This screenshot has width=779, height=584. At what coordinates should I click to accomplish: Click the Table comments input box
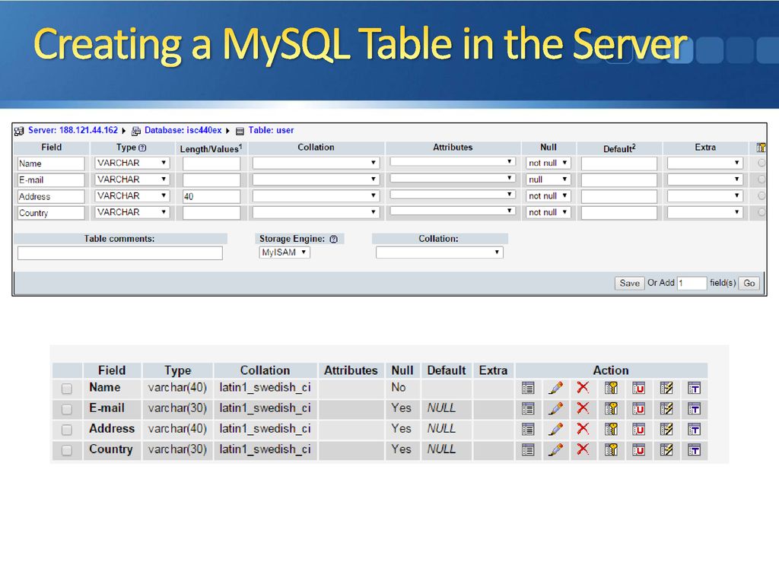coord(119,253)
